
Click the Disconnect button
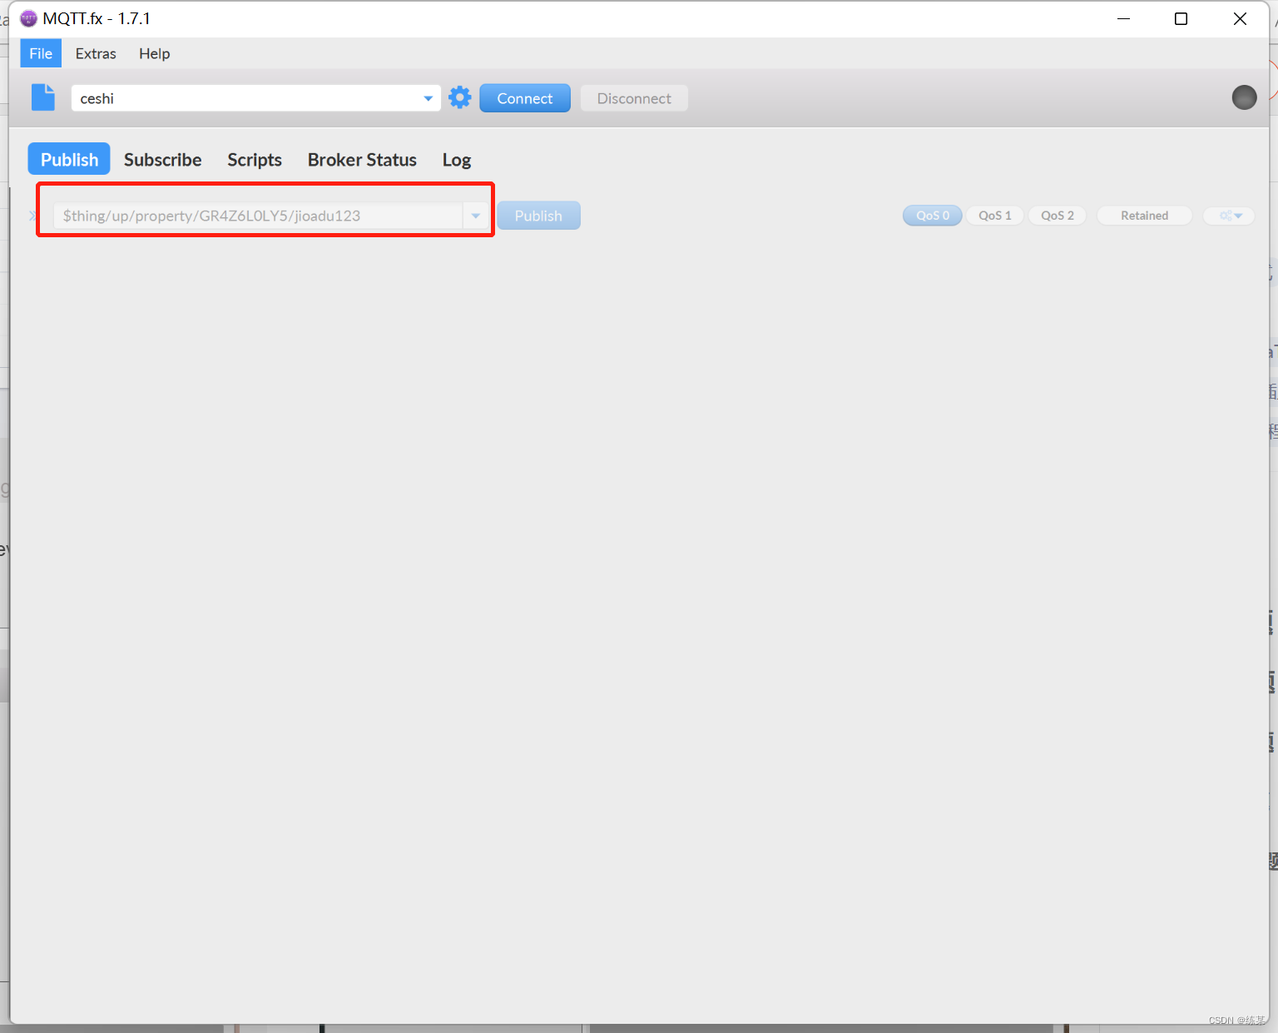point(634,98)
